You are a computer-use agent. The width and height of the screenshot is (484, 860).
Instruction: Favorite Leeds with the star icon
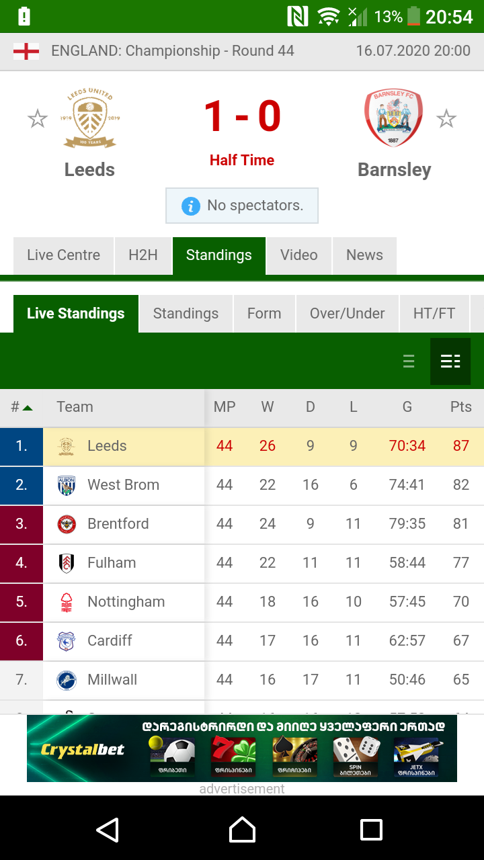click(x=38, y=119)
